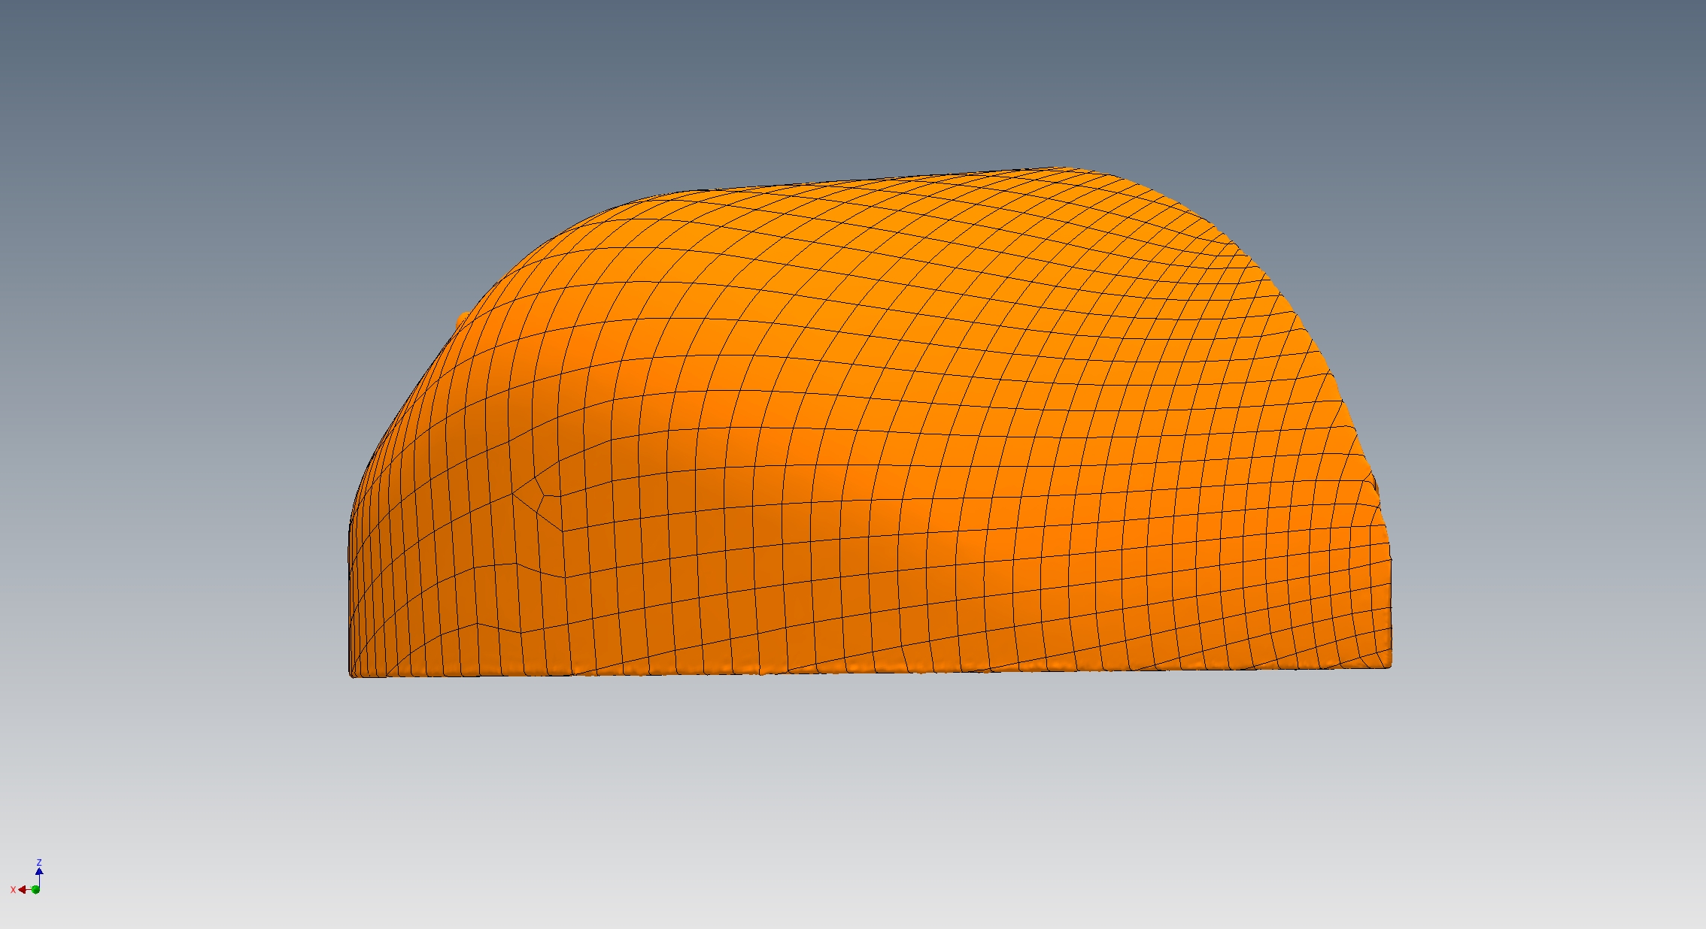Select the orange quad-meshed surface model
The height and width of the screenshot is (929, 1706).
click(x=870, y=423)
